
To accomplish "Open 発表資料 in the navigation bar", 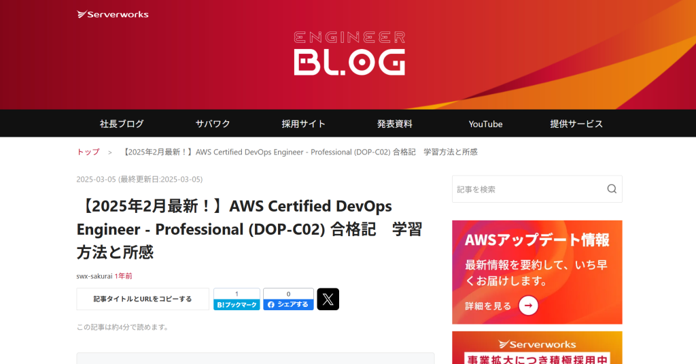I will point(395,124).
